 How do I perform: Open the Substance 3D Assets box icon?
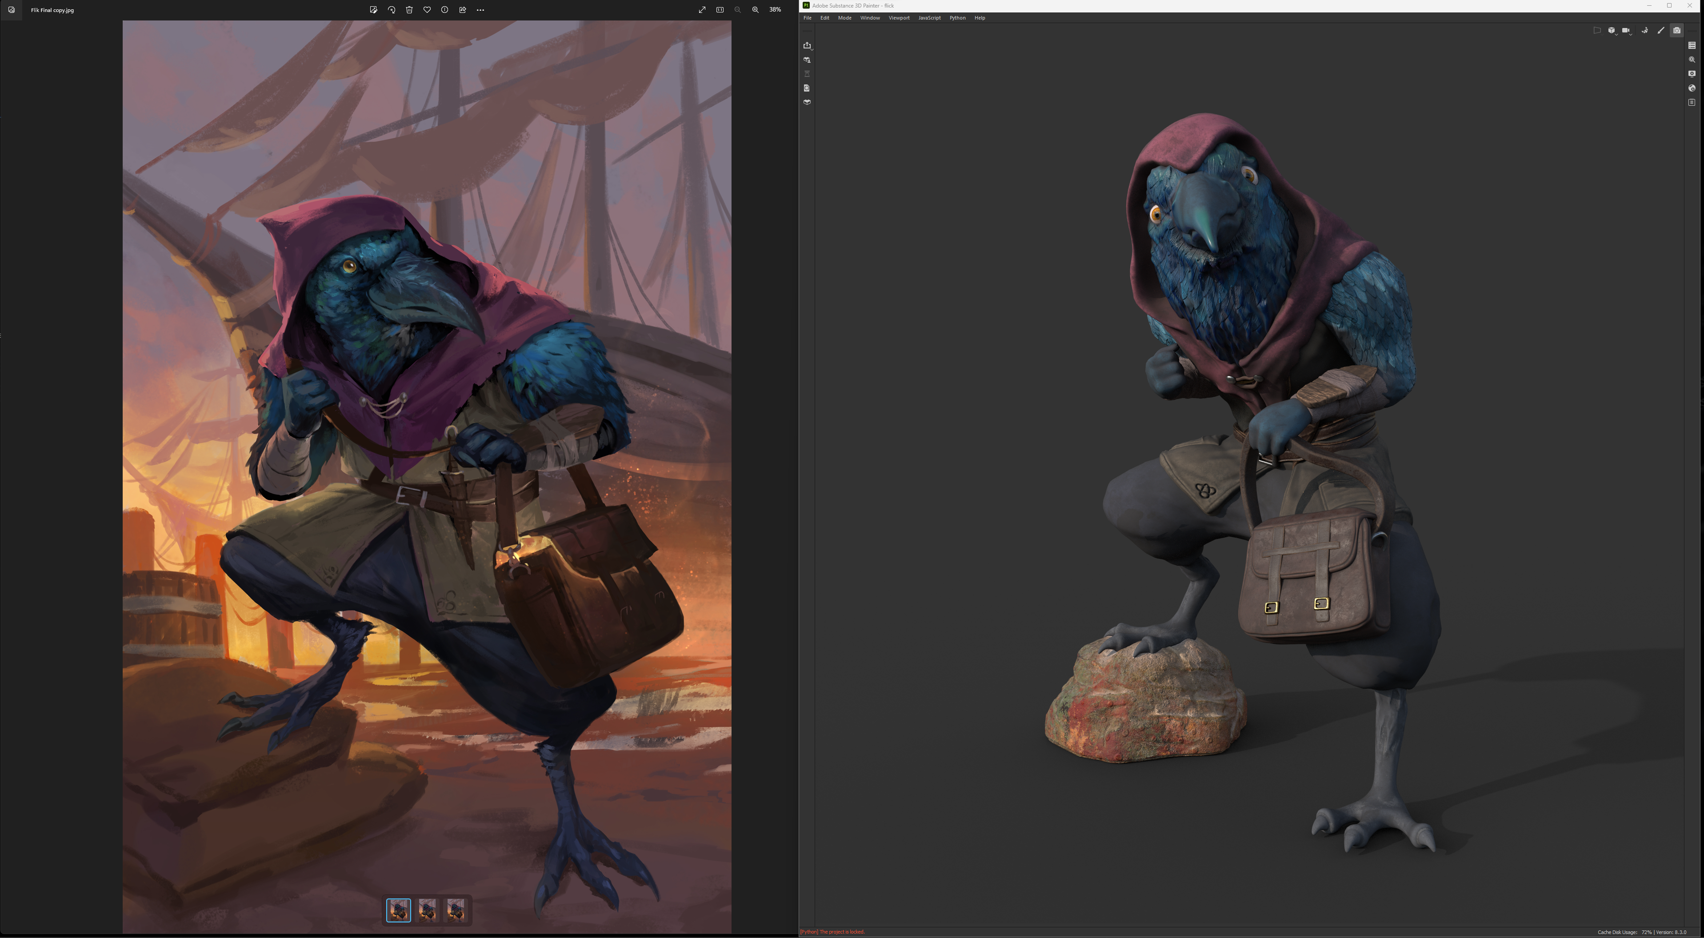[x=807, y=103]
